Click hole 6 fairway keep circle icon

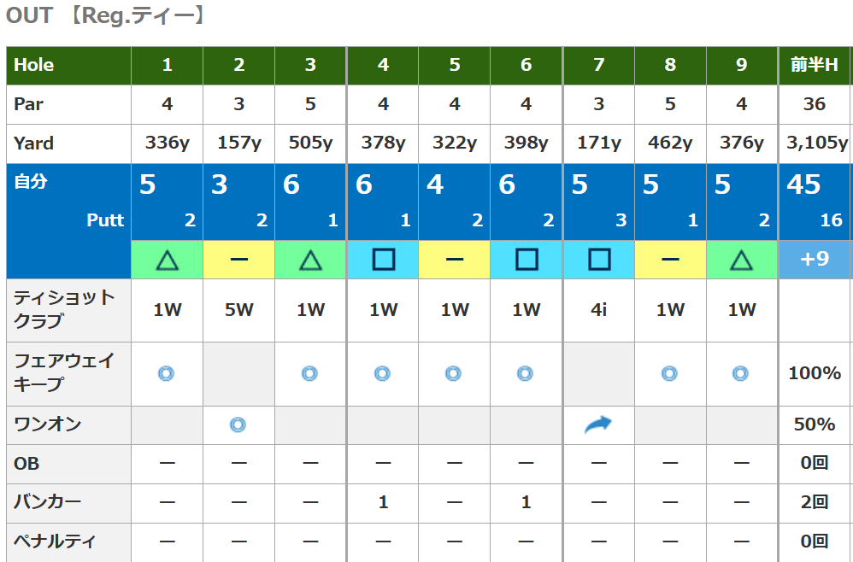tap(526, 373)
